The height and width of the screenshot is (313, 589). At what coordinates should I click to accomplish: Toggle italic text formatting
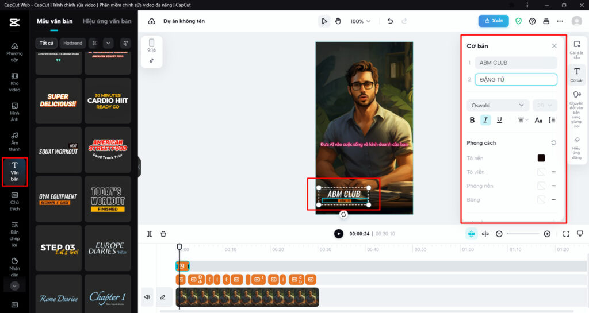coord(485,120)
